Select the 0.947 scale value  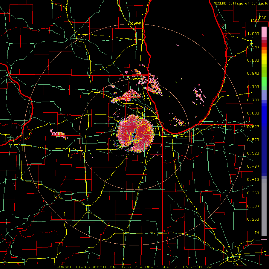(x=253, y=47)
